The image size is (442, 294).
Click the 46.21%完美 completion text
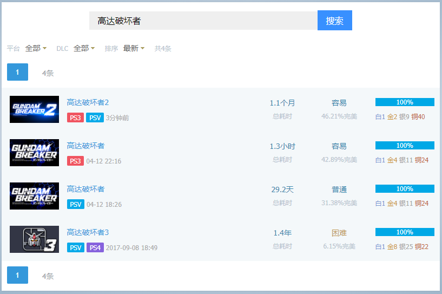(339, 116)
